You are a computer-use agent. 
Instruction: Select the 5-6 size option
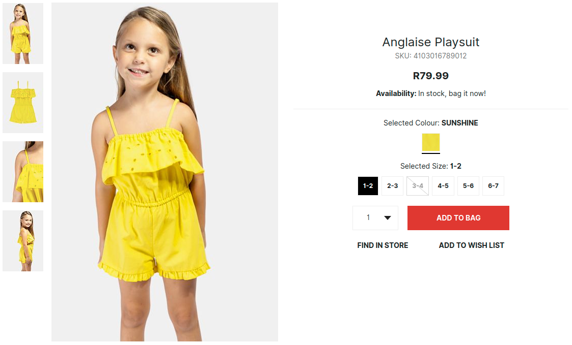click(468, 186)
